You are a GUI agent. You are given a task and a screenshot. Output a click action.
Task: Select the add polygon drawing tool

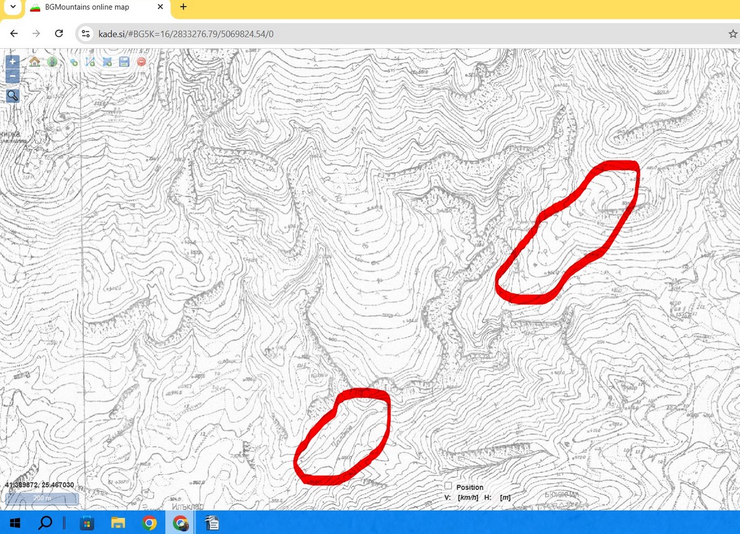(x=107, y=62)
